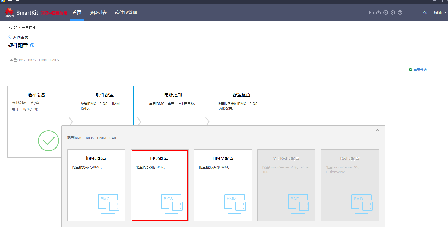Click the text 配置服务器的iBMC。
This screenshot has height=249, width=448.
[87, 167]
